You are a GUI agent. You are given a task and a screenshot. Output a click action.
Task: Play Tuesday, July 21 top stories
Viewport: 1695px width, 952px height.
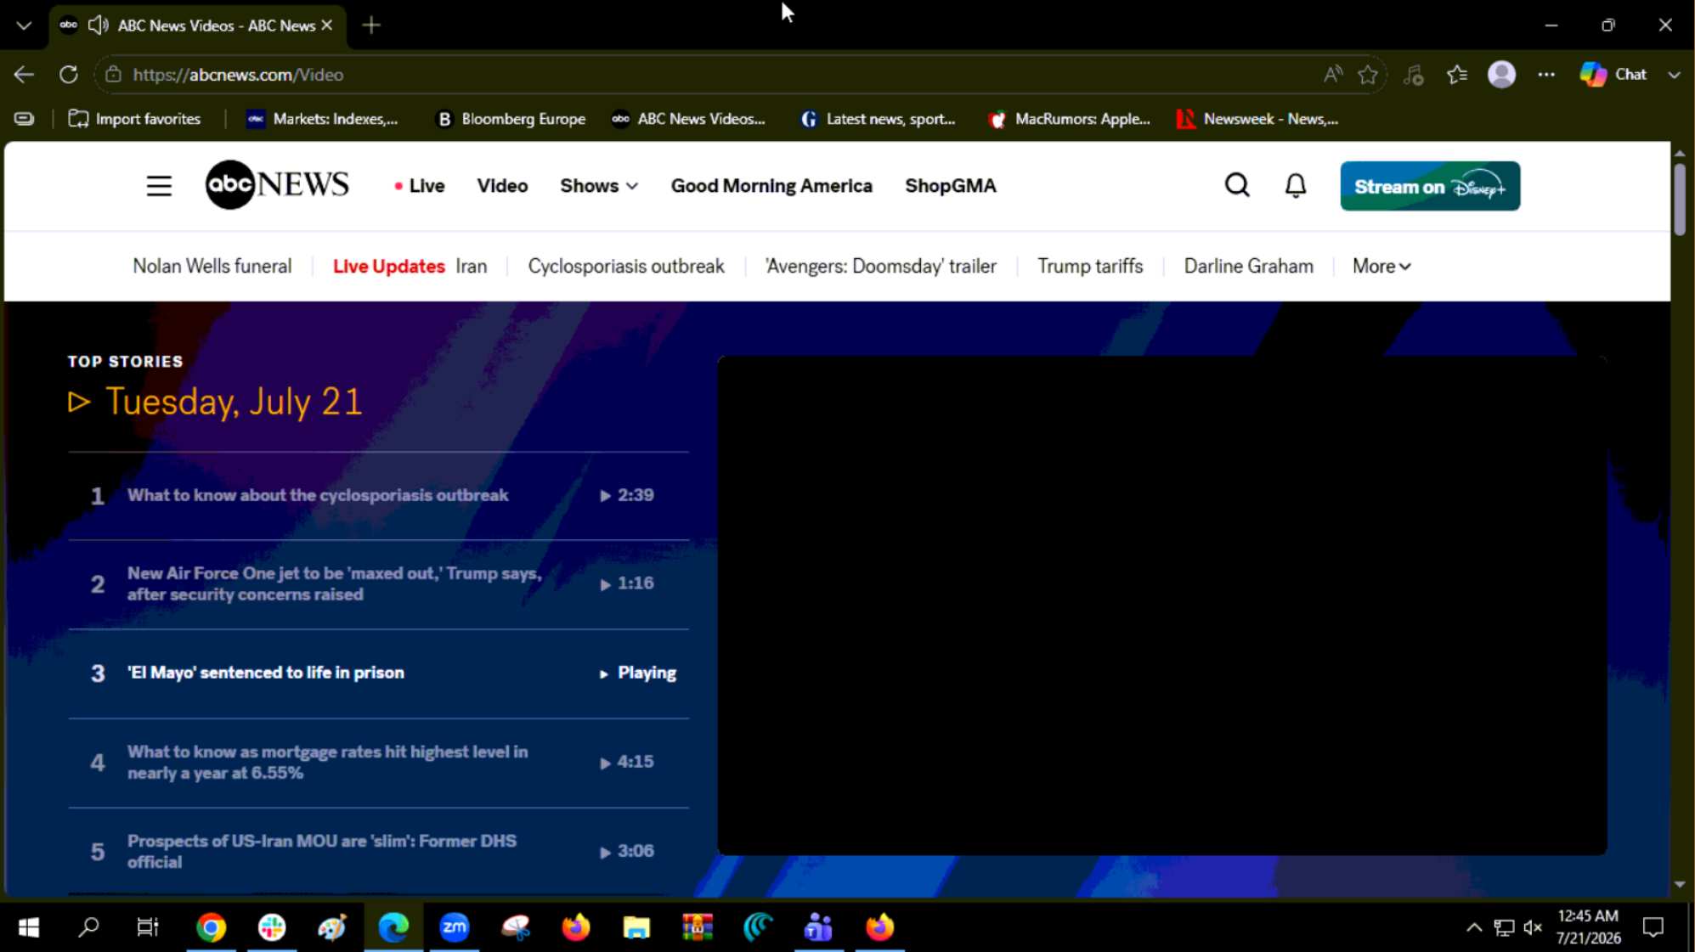(x=216, y=402)
